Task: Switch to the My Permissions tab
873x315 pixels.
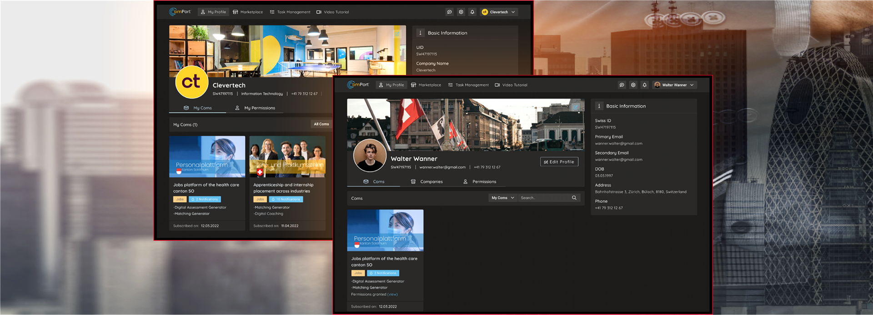Action: pyautogui.click(x=255, y=108)
